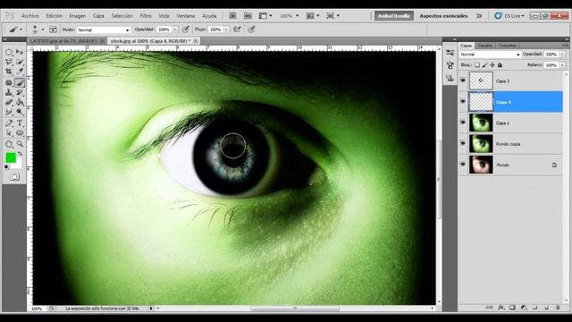Open layer Opacidad arrow in Capas panel
572x322 pixels.
[x=562, y=55]
